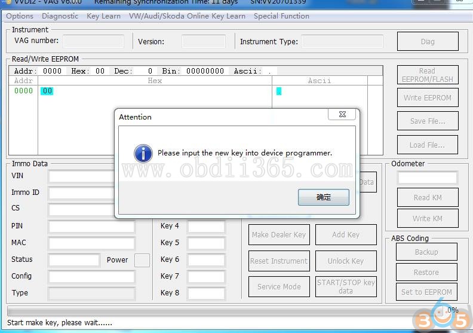Click the Instrument Type field
Image resolution: width=473 pixels, height=333 pixels.
pyautogui.click(x=342, y=41)
